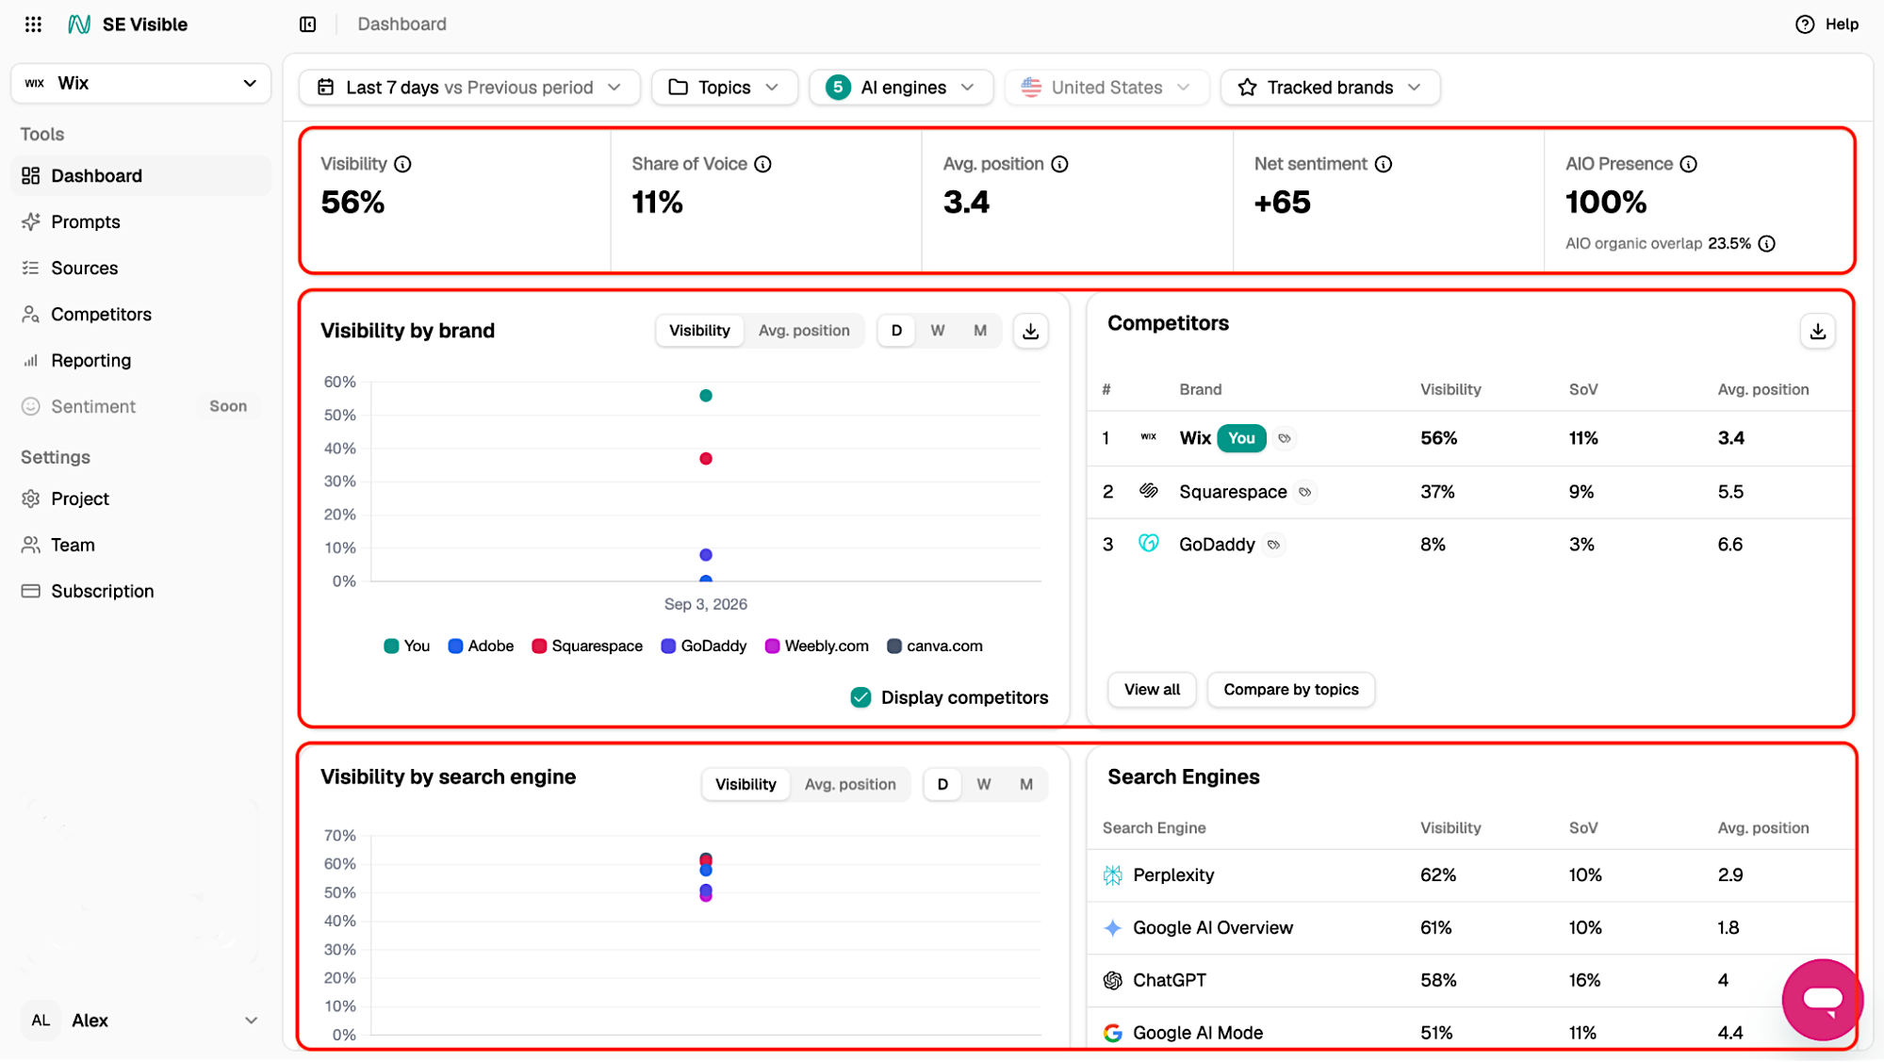The width and height of the screenshot is (1884, 1062).
Task: Toggle the sidebar collapse icon
Action: pyautogui.click(x=307, y=25)
